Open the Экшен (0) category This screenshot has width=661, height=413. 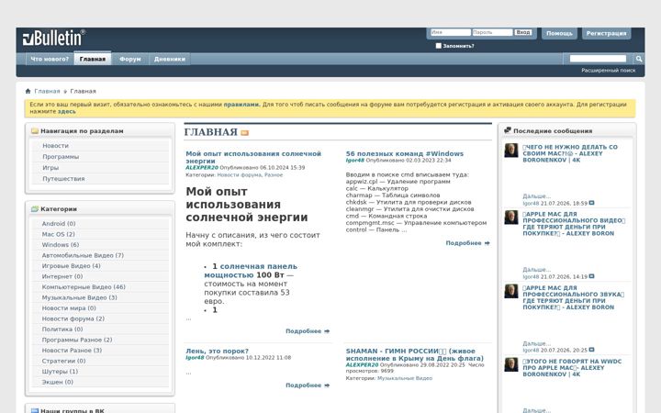point(57,382)
